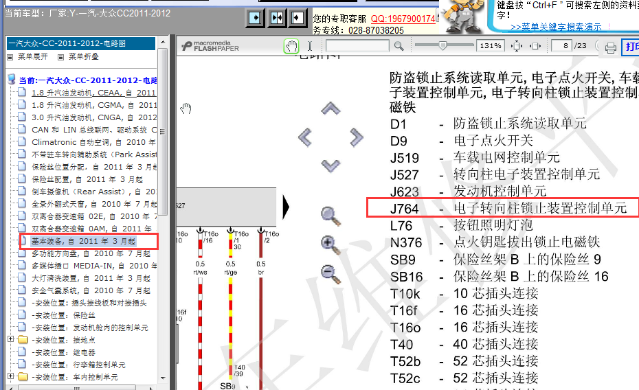The height and width of the screenshot is (390, 639).
Task: Click the center-split arrows button
Action: [277, 18]
